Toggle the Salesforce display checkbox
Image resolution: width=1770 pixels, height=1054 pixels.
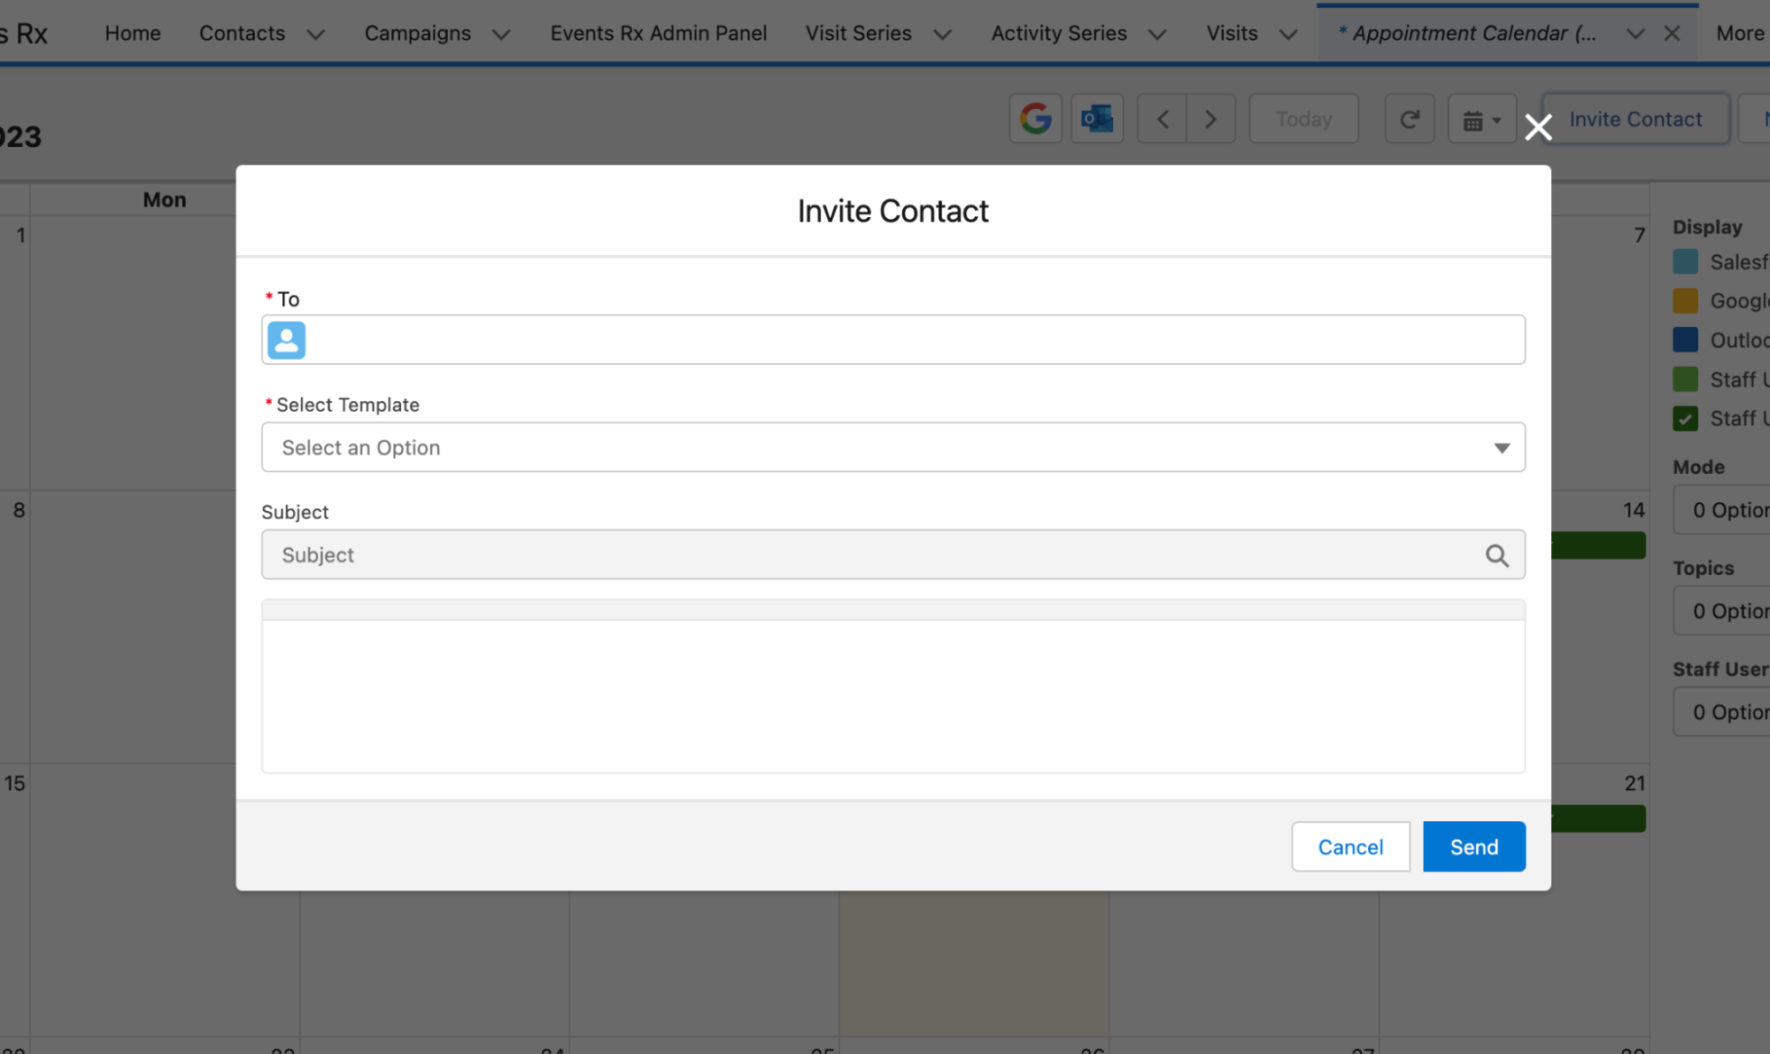pos(1685,262)
